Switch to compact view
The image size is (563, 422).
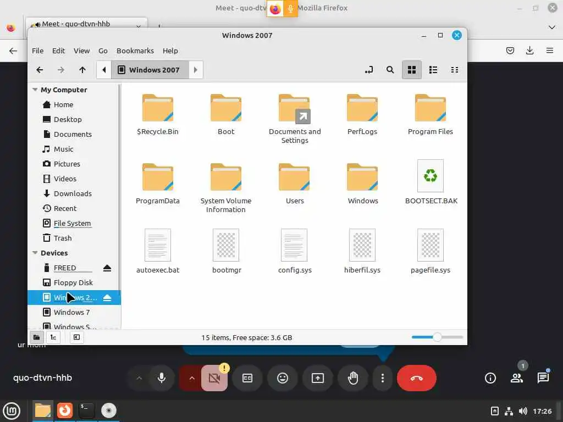pyautogui.click(x=455, y=70)
